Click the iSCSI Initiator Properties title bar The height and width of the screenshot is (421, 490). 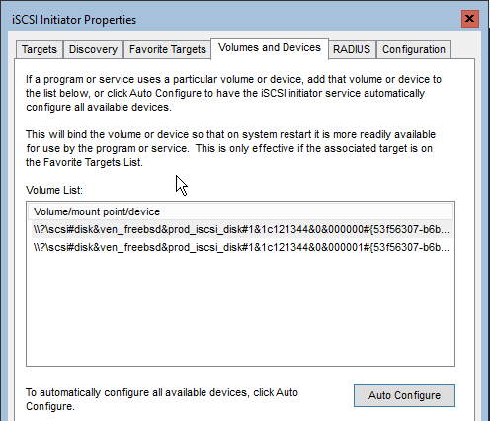pyautogui.click(x=230, y=20)
